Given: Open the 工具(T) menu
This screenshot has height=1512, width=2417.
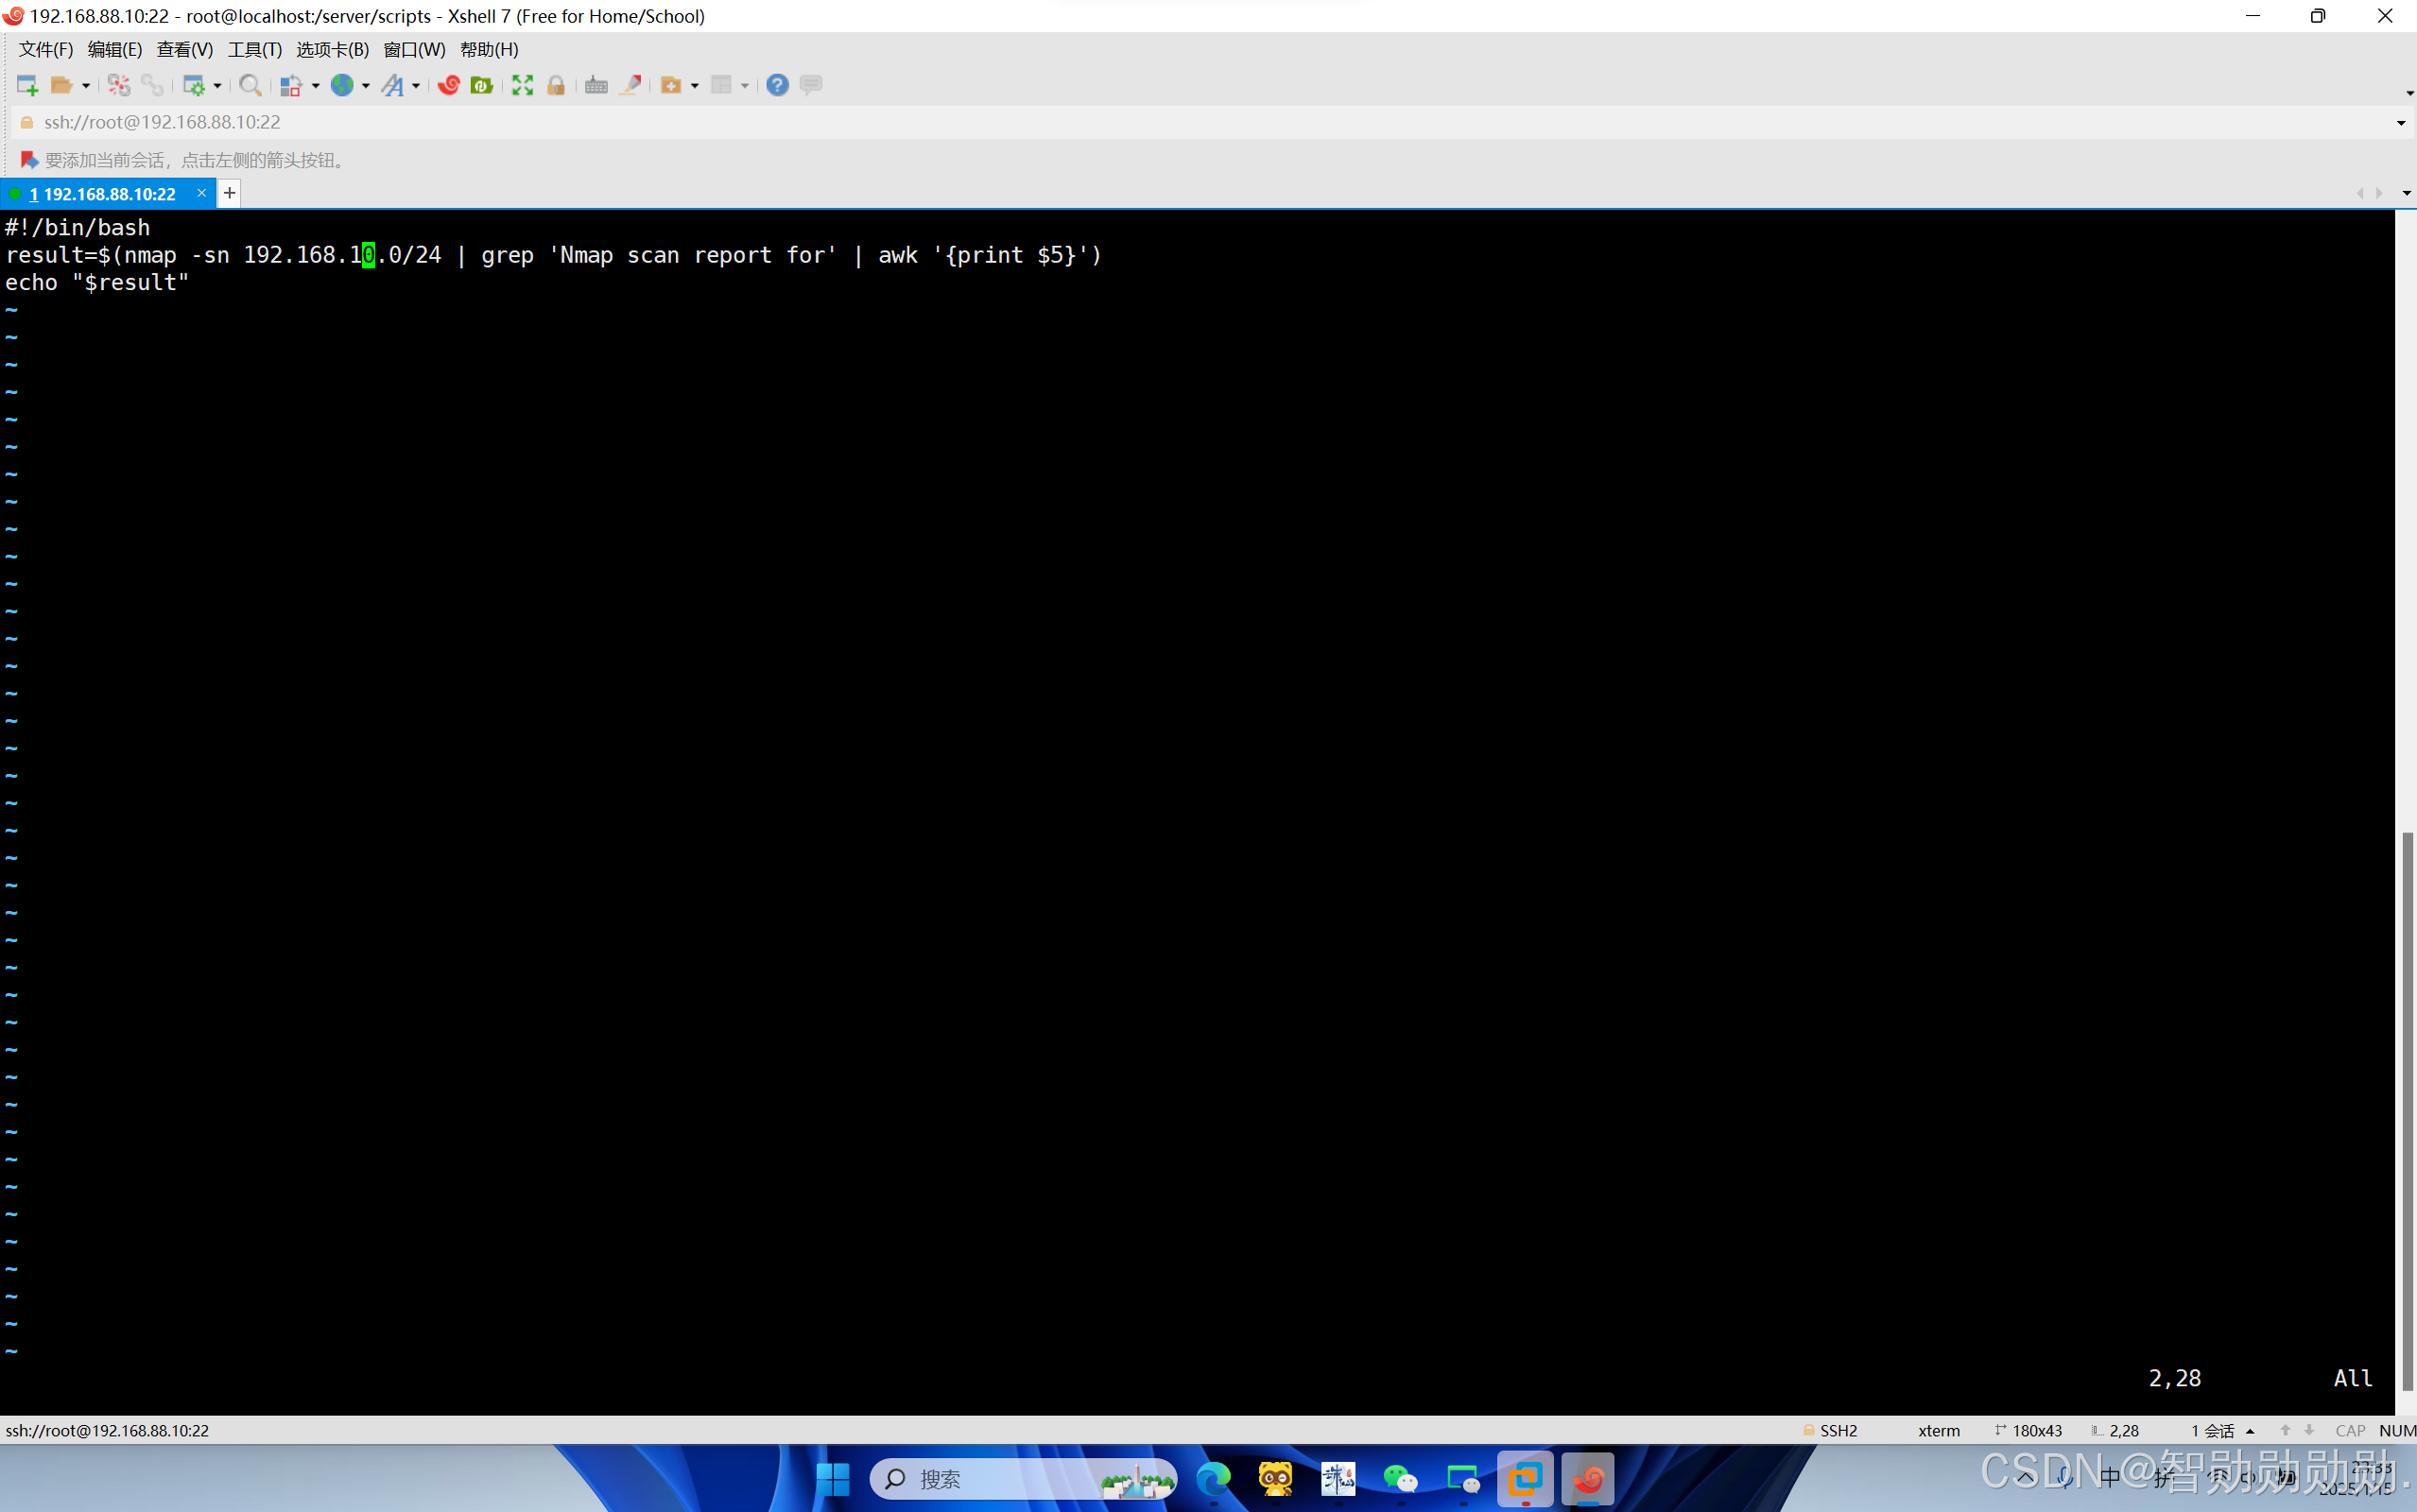Looking at the screenshot, I should click(x=254, y=49).
